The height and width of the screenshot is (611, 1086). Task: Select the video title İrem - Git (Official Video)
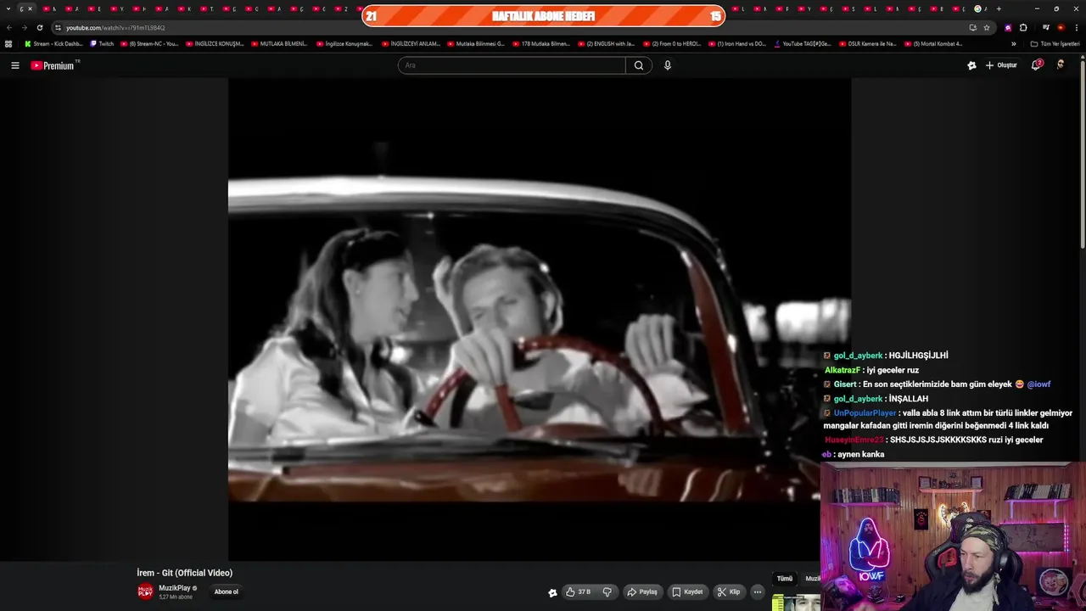click(x=185, y=573)
